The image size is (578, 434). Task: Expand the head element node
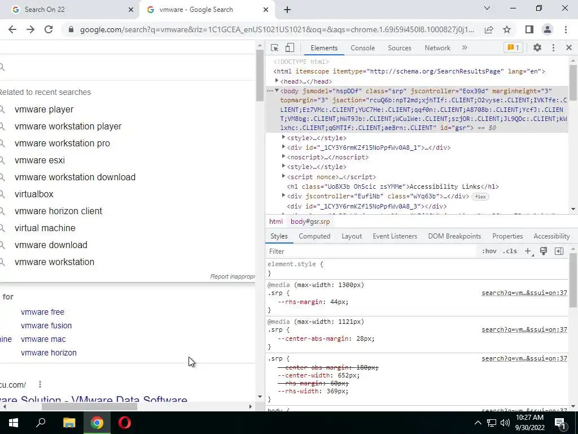pos(277,81)
